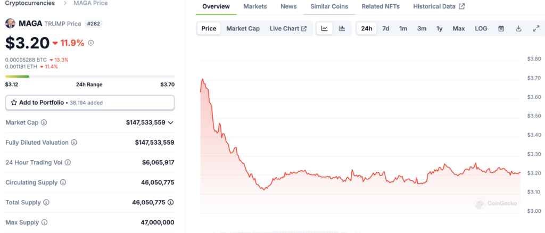545x233 pixels.
Task: Select the 24h time range
Action: tap(367, 29)
